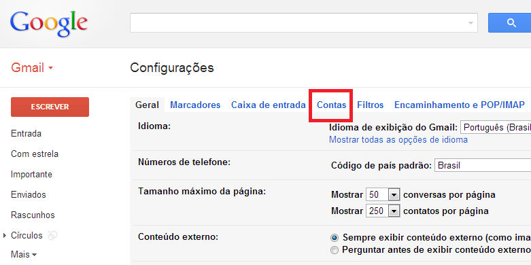Open the Entrada inbox folder

(26, 134)
